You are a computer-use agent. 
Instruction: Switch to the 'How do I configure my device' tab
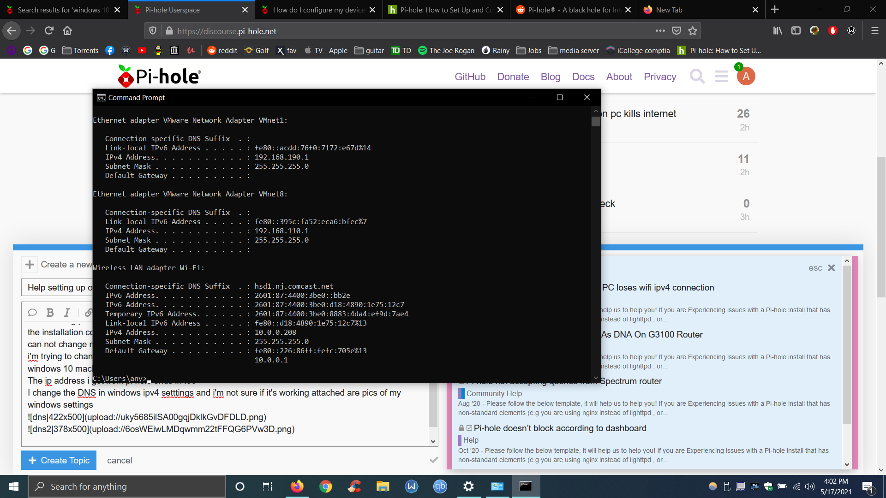318,10
